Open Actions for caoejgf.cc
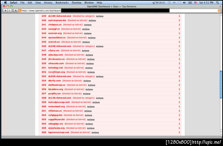Screen dimensions: 223x146 click(x=86, y=29)
